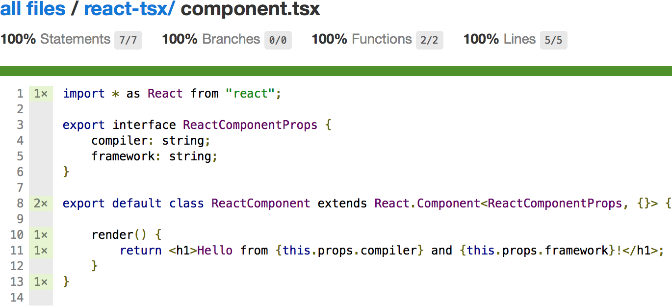
Task: Click the ReactComponentProps interface name on line 3
Action: (250, 125)
